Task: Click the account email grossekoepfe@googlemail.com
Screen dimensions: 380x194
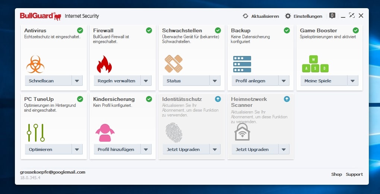Action: (x=53, y=172)
